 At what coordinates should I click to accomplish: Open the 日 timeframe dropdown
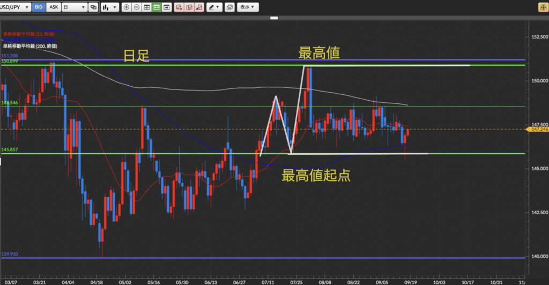pyautogui.click(x=74, y=7)
